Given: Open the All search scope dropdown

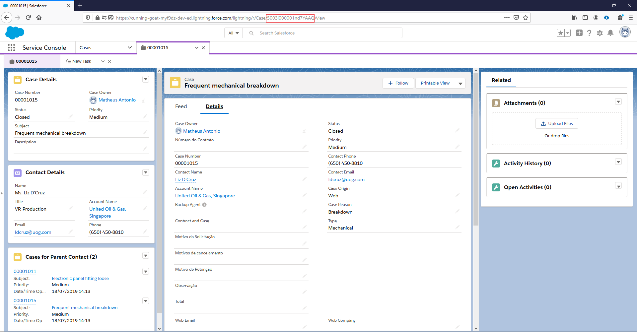Looking at the screenshot, I should pyautogui.click(x=234, y=33).
